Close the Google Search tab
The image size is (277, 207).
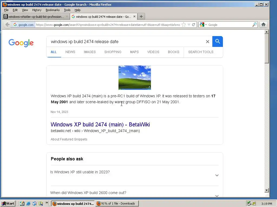pos(134,16)
